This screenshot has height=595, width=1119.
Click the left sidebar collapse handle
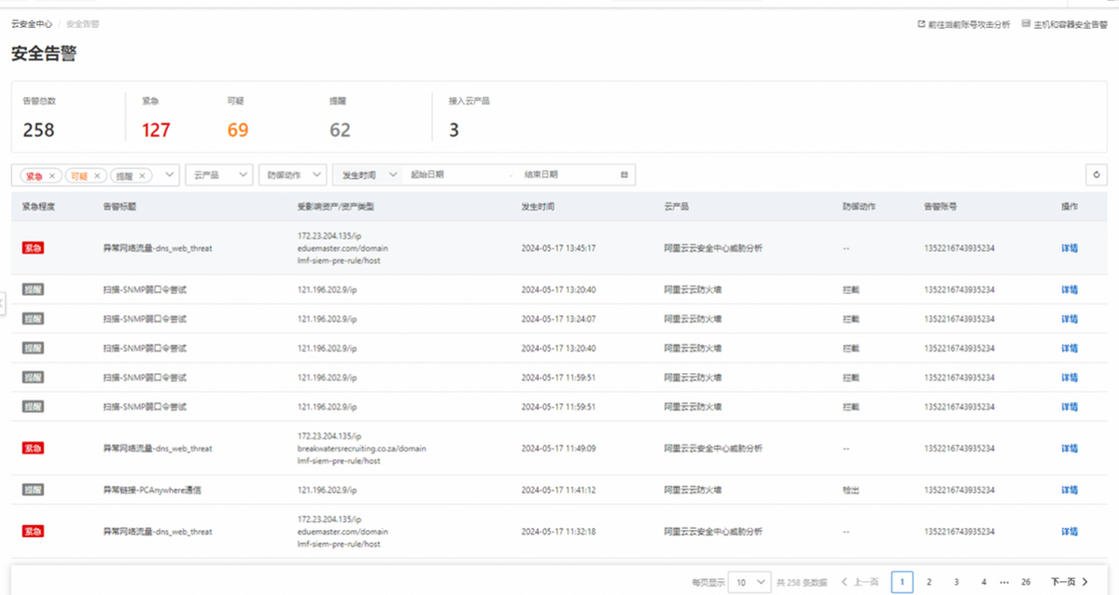click(x=3, y=302)
